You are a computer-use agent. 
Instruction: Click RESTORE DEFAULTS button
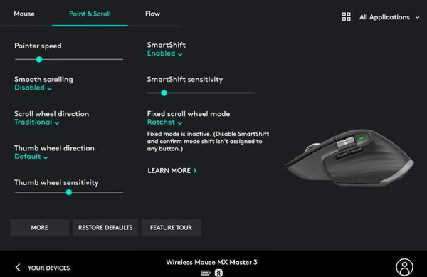(105, 228)
